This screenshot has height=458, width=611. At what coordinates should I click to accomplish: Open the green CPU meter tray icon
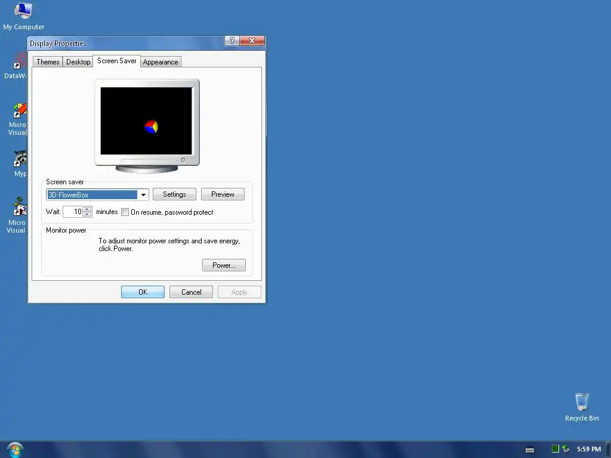pos(556,449)
